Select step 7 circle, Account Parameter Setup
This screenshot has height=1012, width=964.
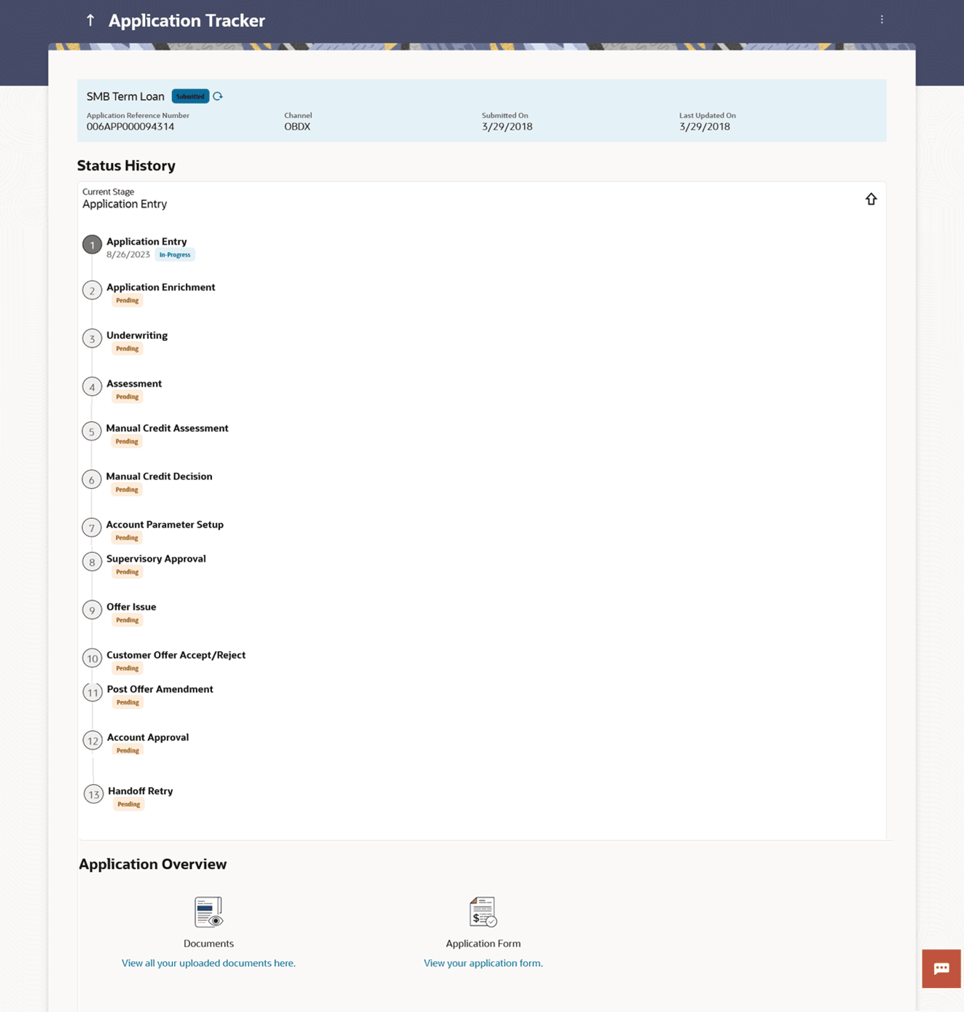point(92,528)
